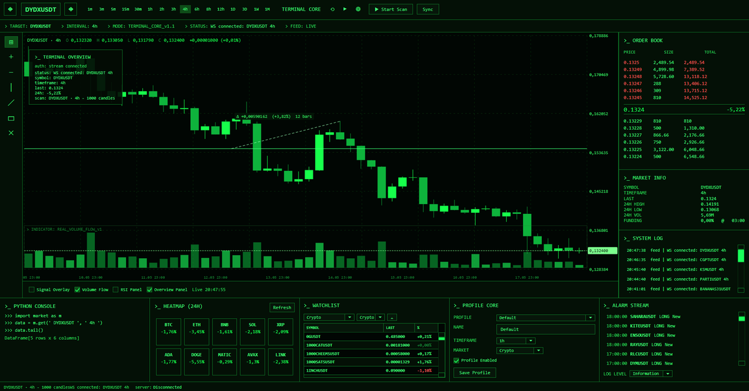Select the 1000SATSUSDT watchlist row
Viewport: 749px width, 391px height.
point(371,362)
